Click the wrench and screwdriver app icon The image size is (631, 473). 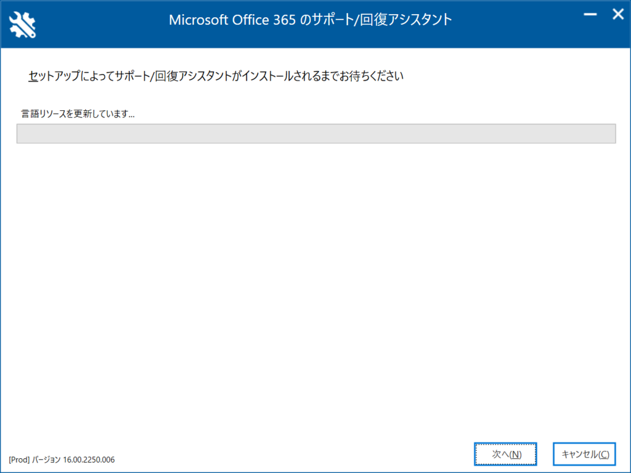point(23,25)
